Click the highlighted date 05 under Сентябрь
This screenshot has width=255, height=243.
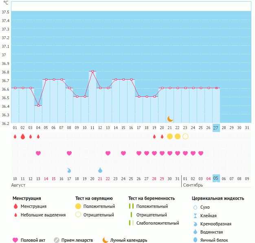[216, 178]
